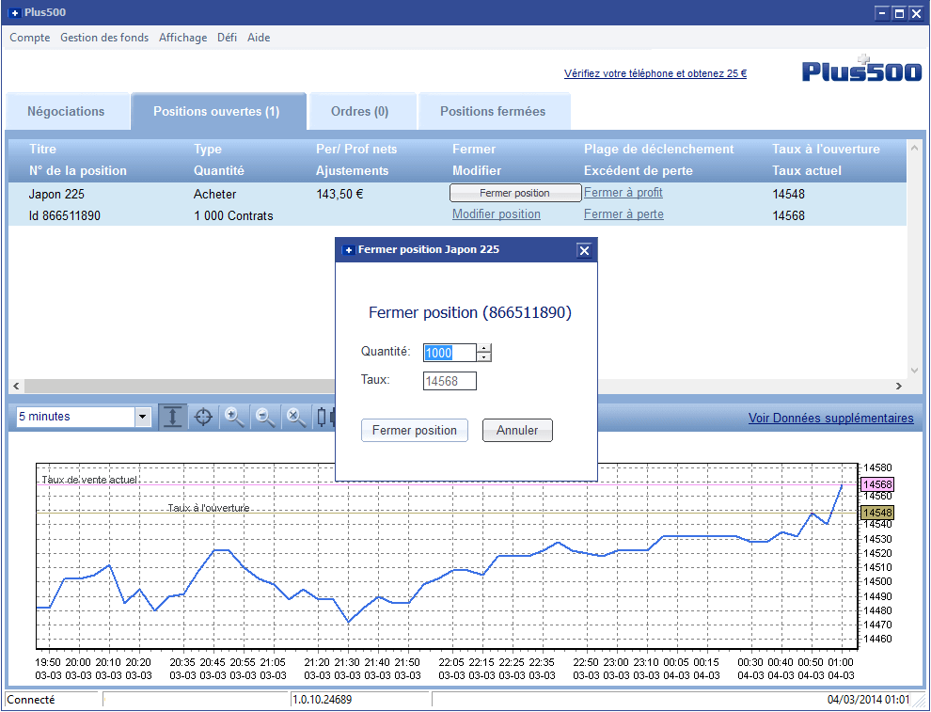Click the Taux actuel column header
The height and width of the screenshot is (712, 931).
(806, 170)
